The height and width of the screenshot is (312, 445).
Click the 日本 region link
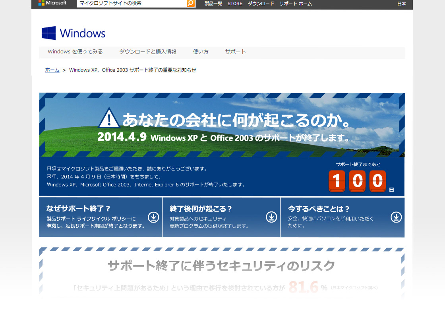pyautogui.click(x=402, y=4)
